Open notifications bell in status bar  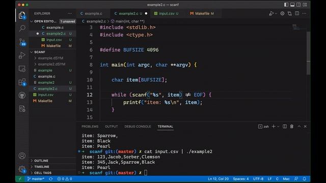tap(304, 178)
